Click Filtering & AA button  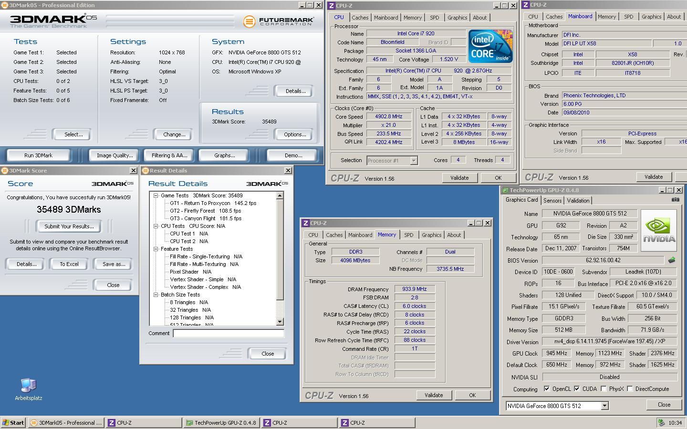click(169, 155)
